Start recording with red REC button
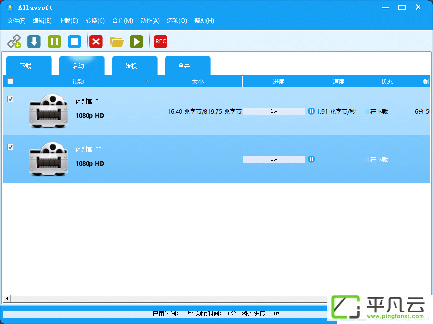Viewport: 433px width, 324px height. [160, 42]
